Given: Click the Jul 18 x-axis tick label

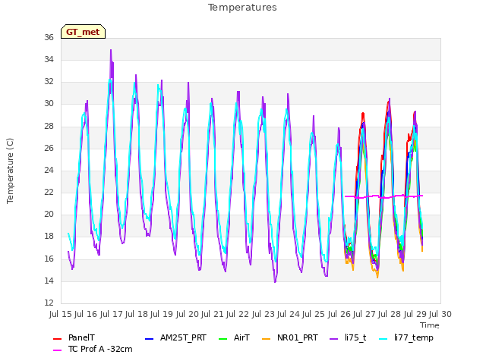Looking at the screenshot, I should [x=137, y=314].
